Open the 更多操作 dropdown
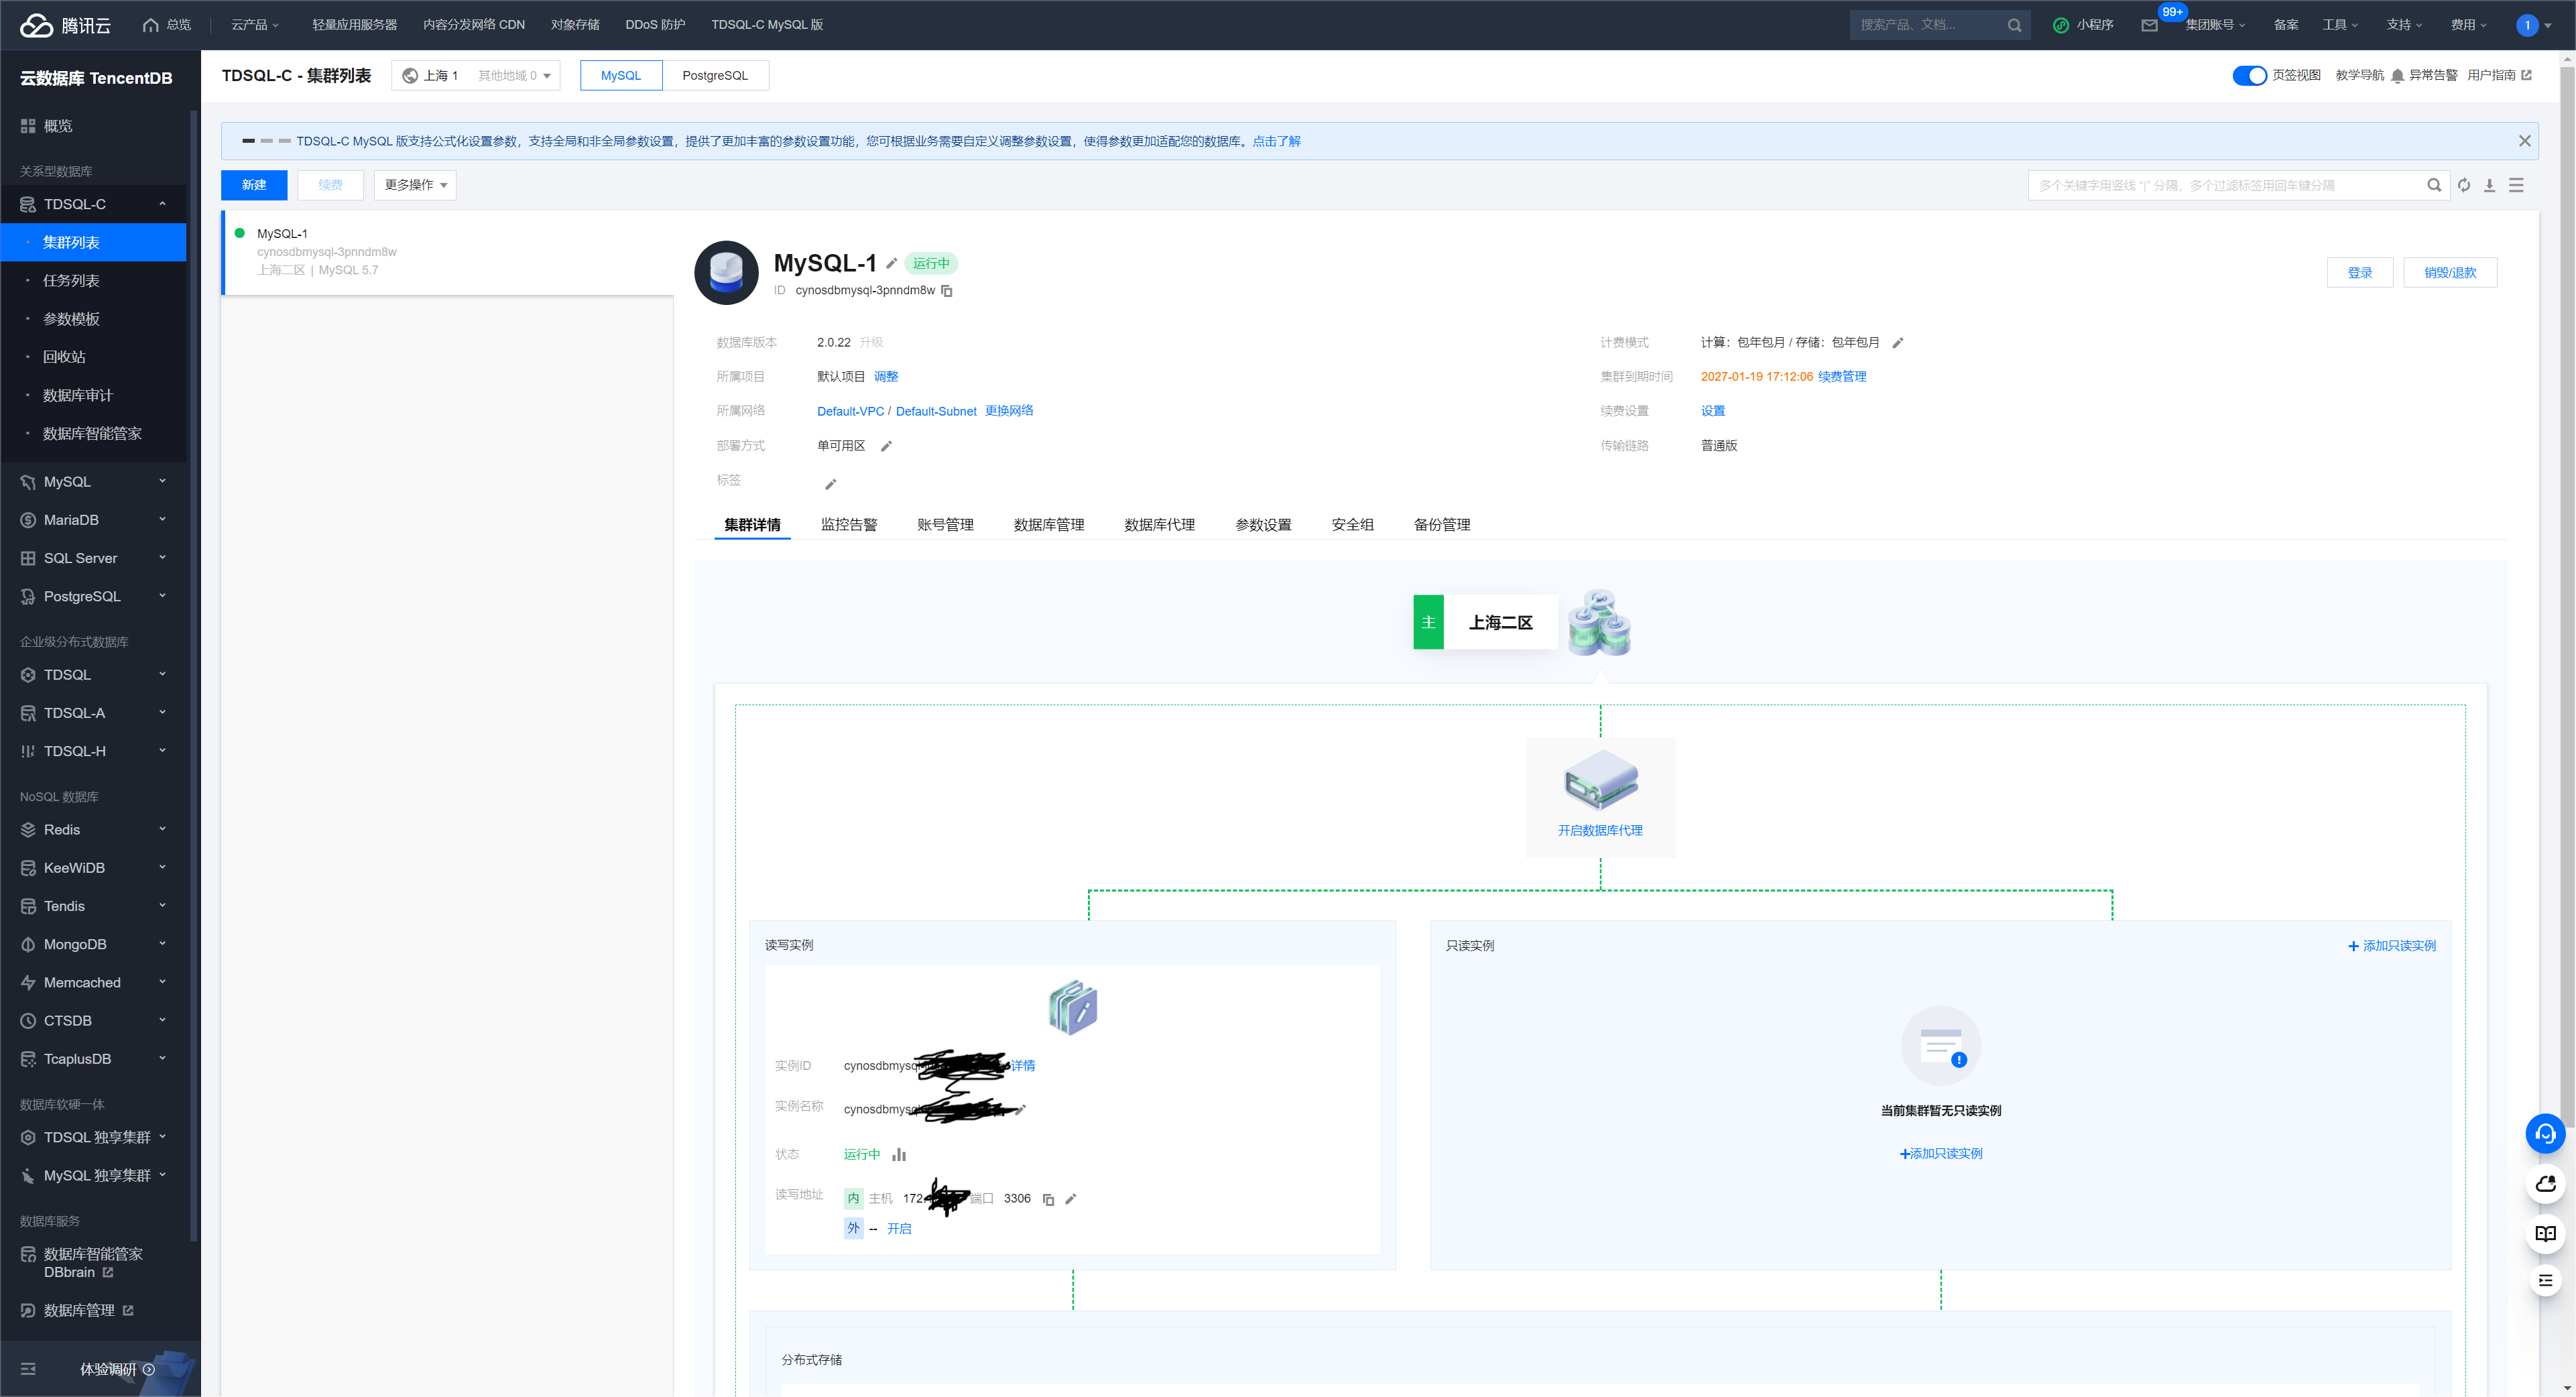The image size is (2576, 1397). click(415, 185)
